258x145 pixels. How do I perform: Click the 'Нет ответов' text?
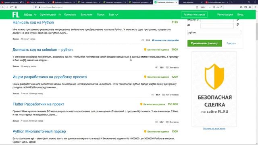pos(172,95)
